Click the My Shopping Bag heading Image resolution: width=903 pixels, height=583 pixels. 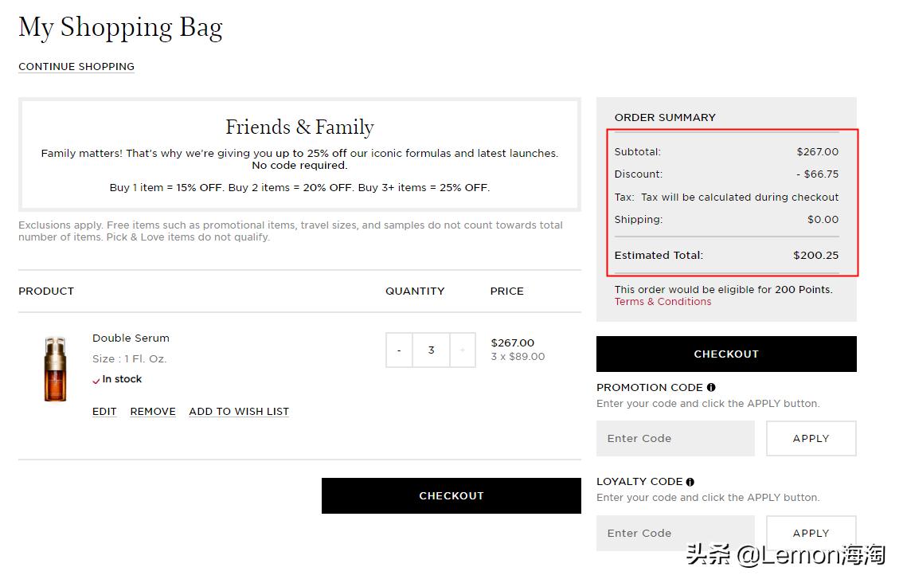pos(120,28)
